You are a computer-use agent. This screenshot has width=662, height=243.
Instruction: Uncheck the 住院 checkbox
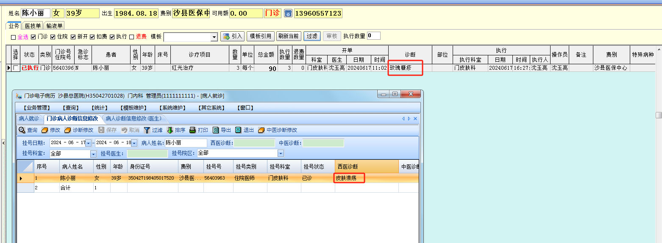pos(53,37)
